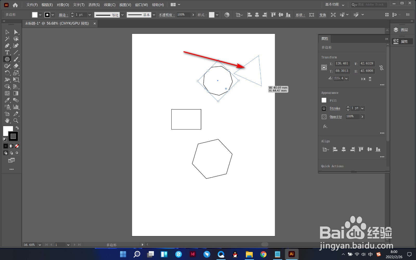
Task: Flip selection vertically in Transform section
Action: coord(370,79)
